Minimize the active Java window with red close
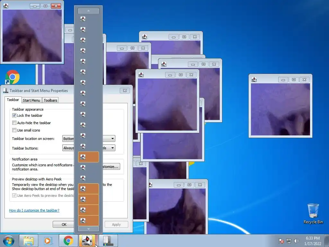329x247 pixels. 35,6
